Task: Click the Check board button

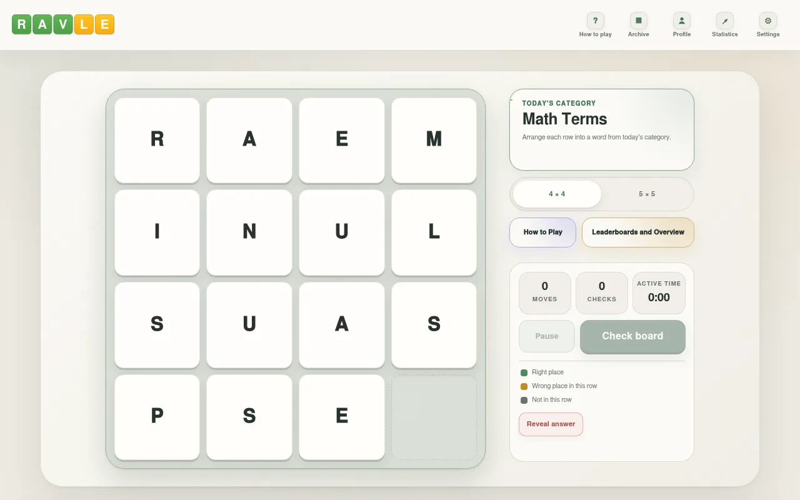Action: 632,336
